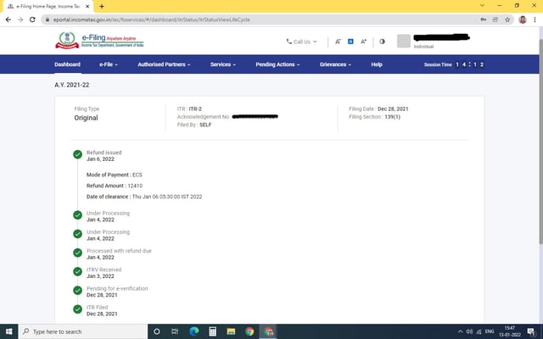Select the Filed By SELF text
This screenshot has height=339, width=543.
[194, 125]
